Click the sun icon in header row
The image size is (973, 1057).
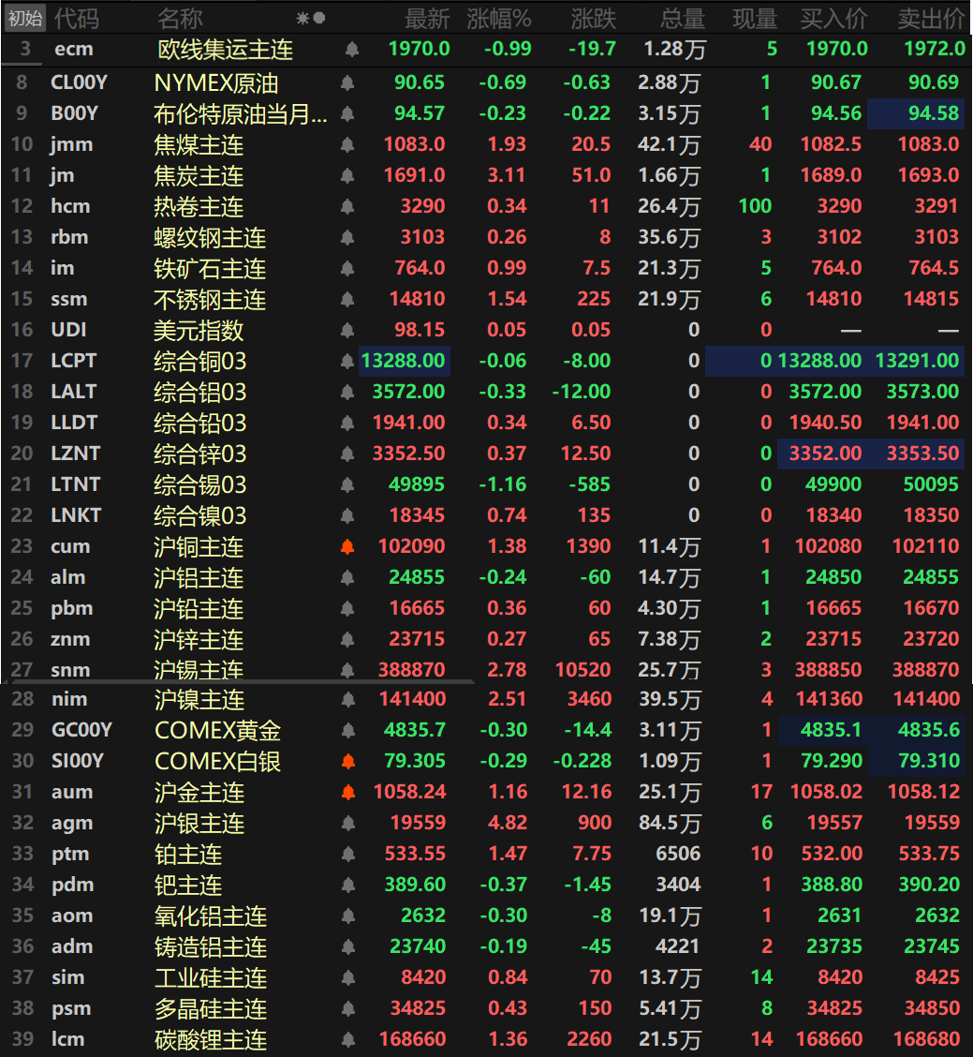pos(302,18)
